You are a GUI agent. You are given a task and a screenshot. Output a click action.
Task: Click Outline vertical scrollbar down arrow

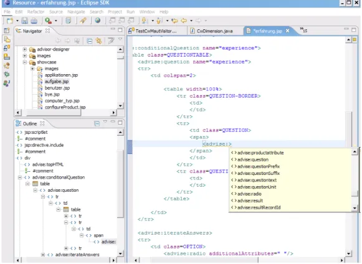pos(120,253)
